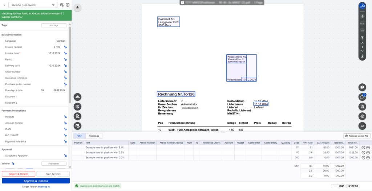Remove the 8.1% VAT row
Image resolution: width=372 pixels, height=191 pixels.
click(x=363, y=148)
